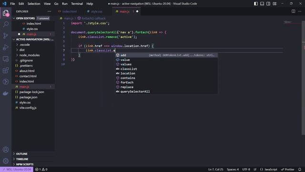Screen dimensions: 305x172
Task: Click the VS Code logo icon
Action: click(x=4, y=4)
